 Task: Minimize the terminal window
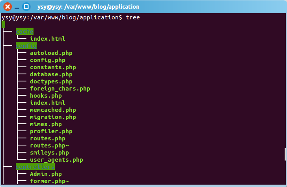[x=17, y=7]
